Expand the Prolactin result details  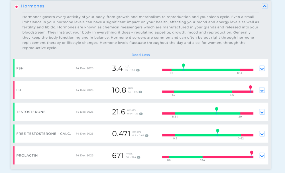pos(262,156)
